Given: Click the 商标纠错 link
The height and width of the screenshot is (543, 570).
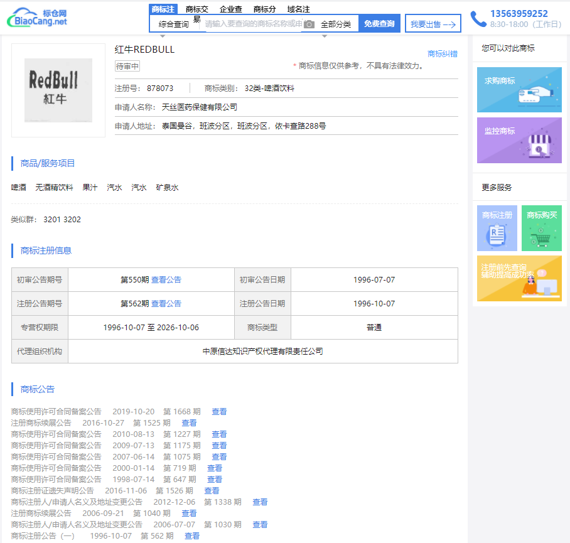Looking at the screenshot, I should 443,54.
